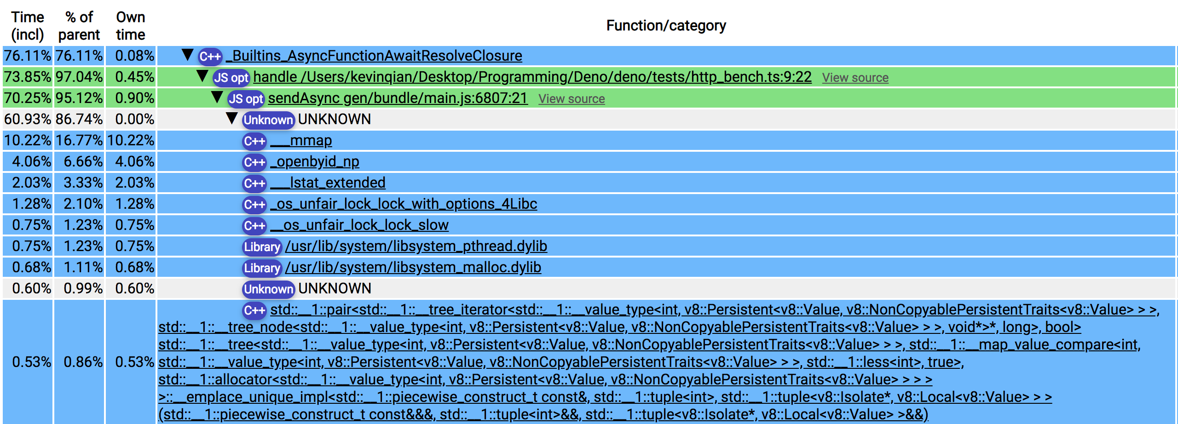Open View source for handle http_bench.ts
Image resolution: width=1178 pixels, height=424 pixels.
854,78
